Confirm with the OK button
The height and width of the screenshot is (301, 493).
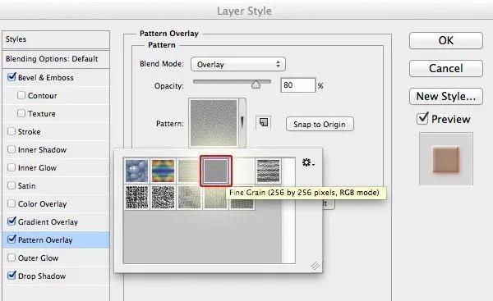tap(446, 40)
